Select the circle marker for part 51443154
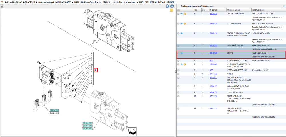 (x=178, y=14)
